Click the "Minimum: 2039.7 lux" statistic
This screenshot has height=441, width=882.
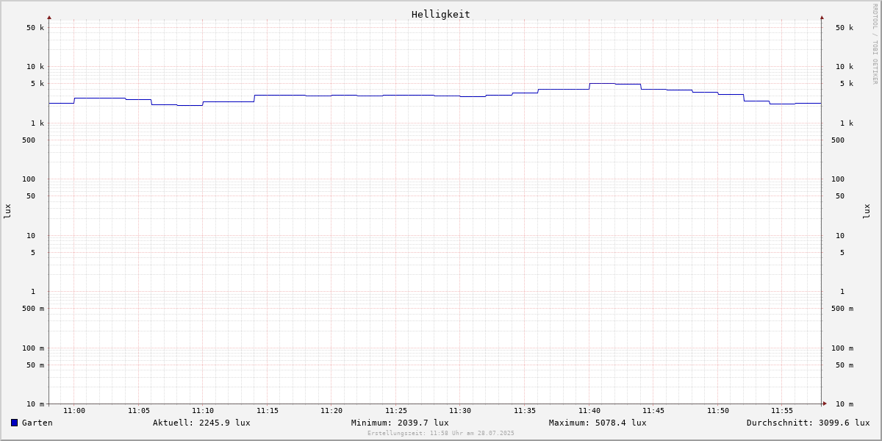tap(400, 423)
